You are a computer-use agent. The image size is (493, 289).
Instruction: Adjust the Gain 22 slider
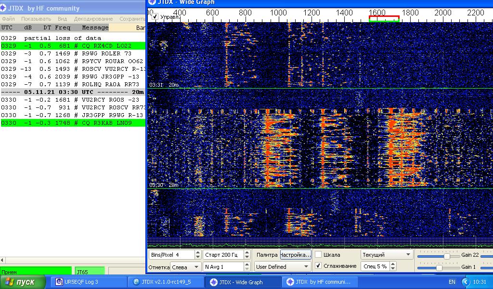pos(447,256)
